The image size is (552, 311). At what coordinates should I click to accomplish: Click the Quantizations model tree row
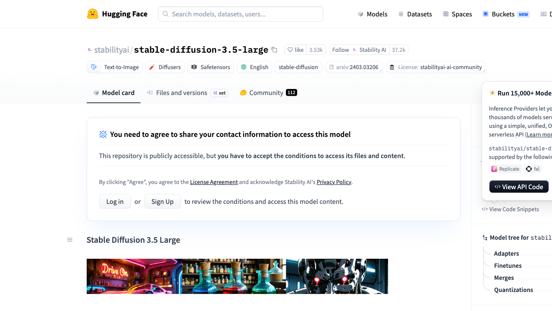click(x=513, y=290)
